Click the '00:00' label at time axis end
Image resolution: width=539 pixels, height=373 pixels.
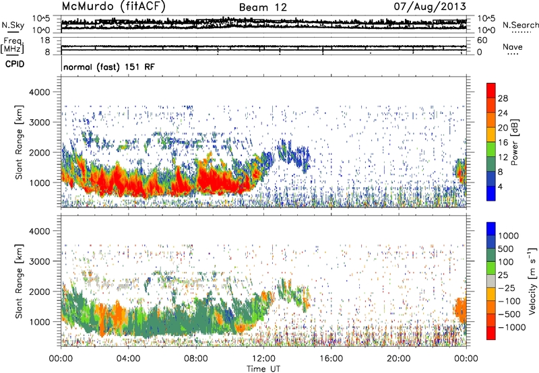point(466,359)
